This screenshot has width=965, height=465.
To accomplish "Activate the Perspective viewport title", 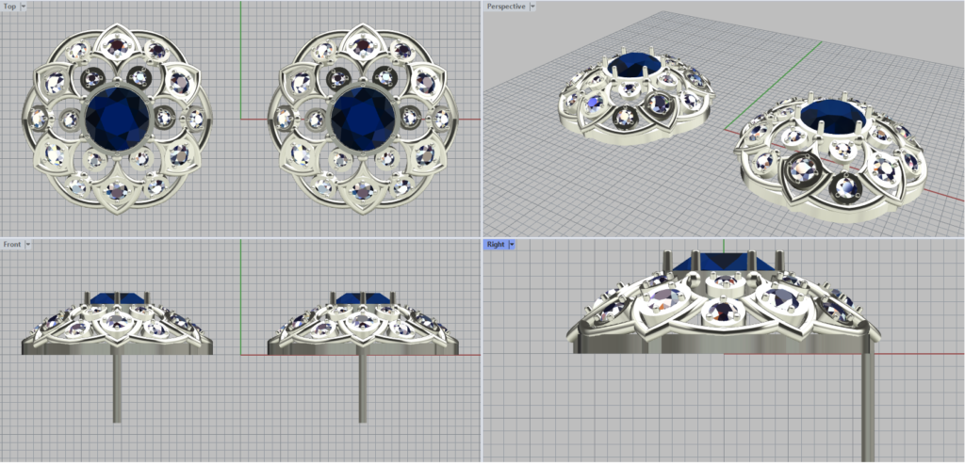I will (507, 7).
